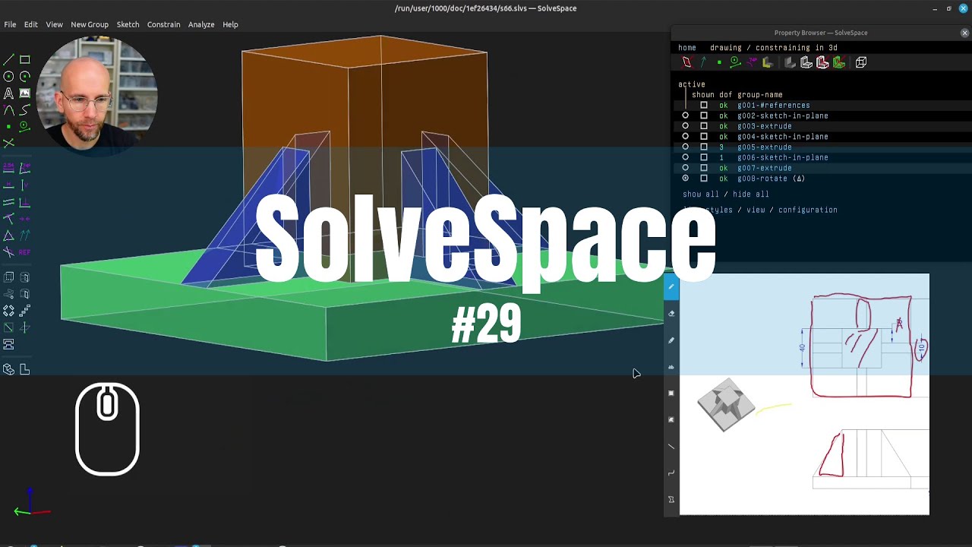The image size is (972, 547).
Task: Open the New Group menu
Action: point(90,24)
